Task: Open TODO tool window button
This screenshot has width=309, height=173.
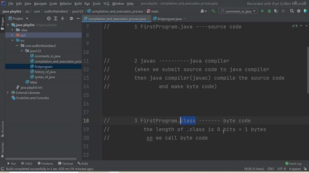Action: point(27,163)
